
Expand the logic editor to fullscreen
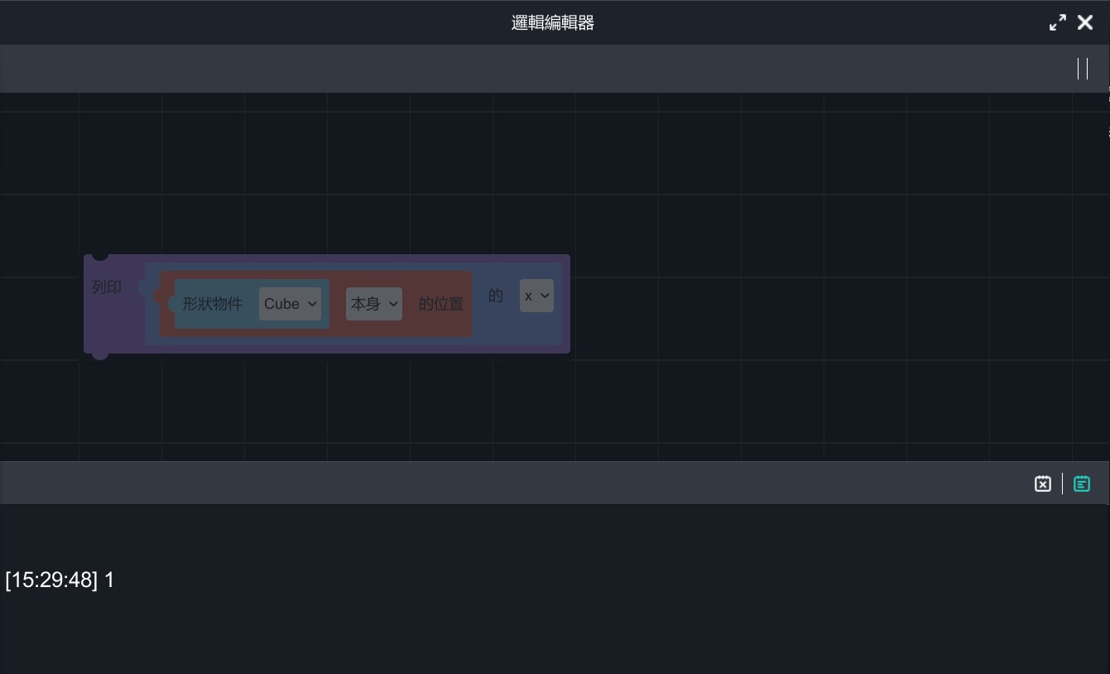1057,23
